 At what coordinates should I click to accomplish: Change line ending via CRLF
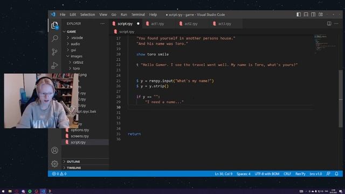[287, 174]
